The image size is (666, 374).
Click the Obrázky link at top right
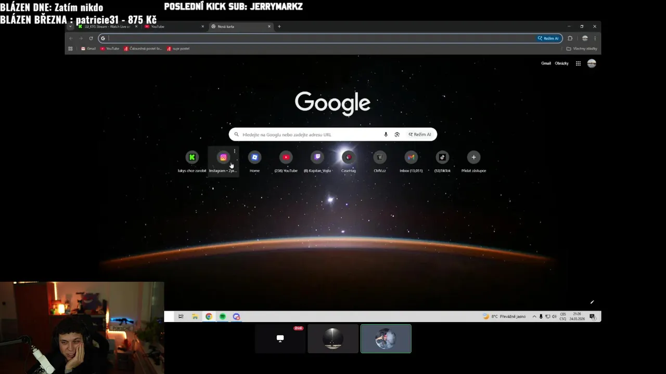561,63
